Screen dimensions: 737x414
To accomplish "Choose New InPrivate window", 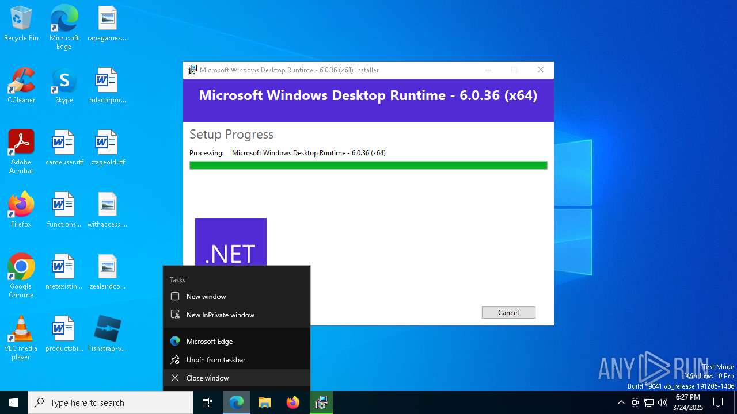I will [x=237, y=315].
